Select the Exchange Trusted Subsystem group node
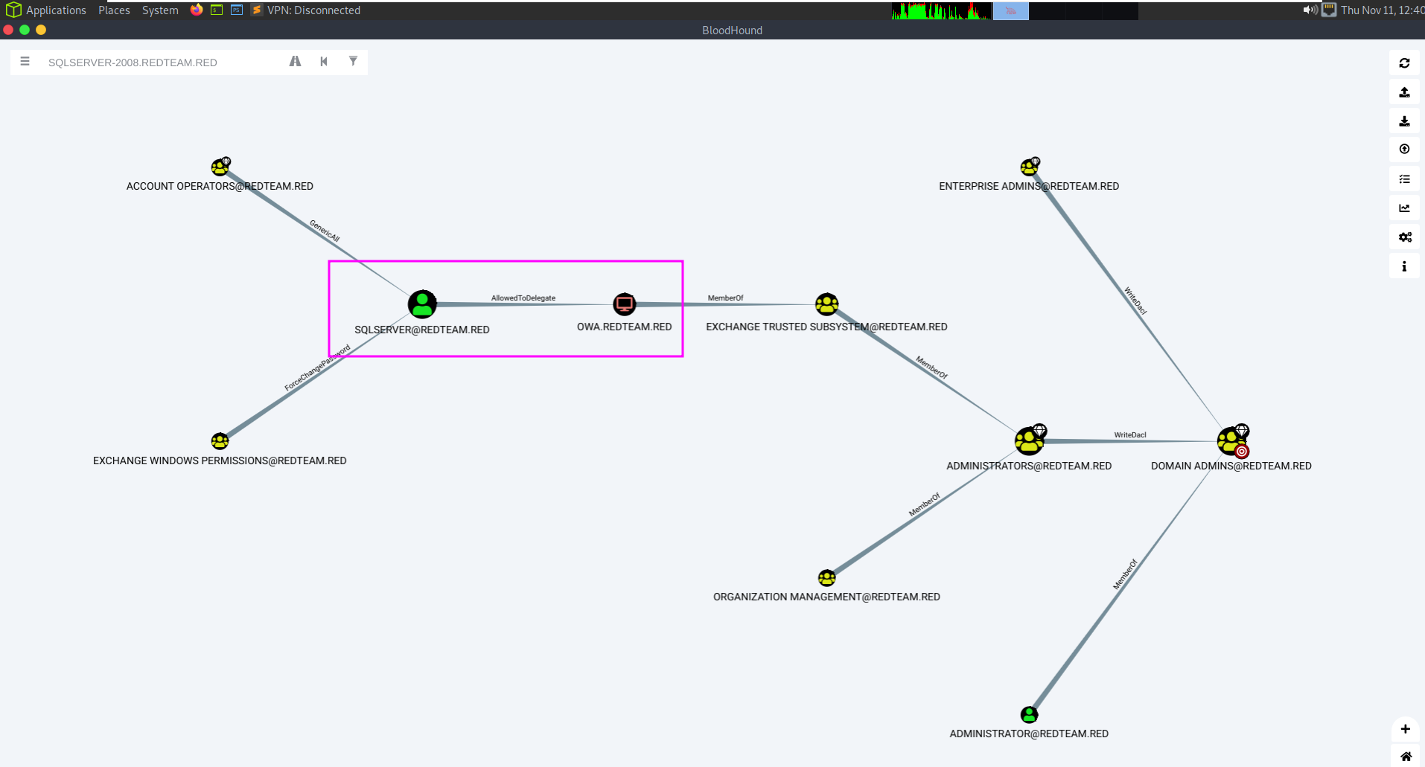Image resolution: width=1425 pixels, height=767 pixels. click(x=826, y=304)
